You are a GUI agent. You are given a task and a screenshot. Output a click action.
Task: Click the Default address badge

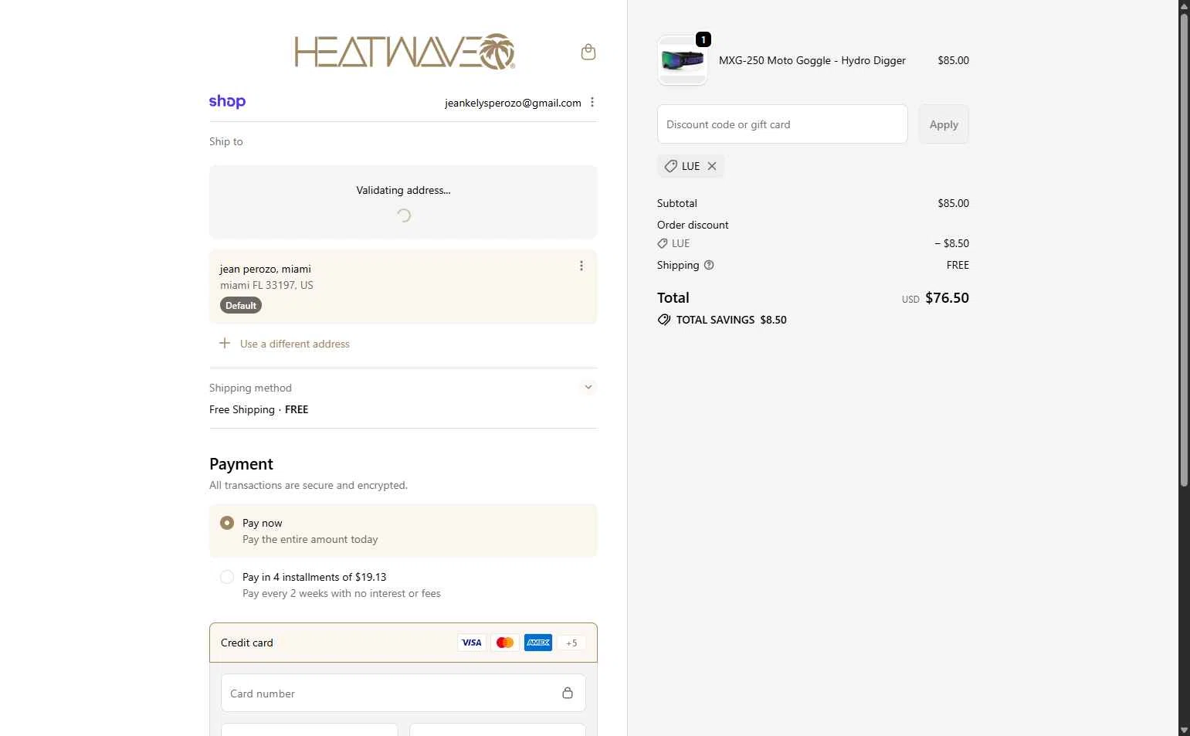click(x=241, y=305)
